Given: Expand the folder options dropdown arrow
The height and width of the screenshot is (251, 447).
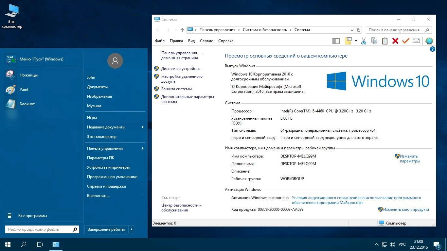Looking at the screenshot, I should 356,41.
